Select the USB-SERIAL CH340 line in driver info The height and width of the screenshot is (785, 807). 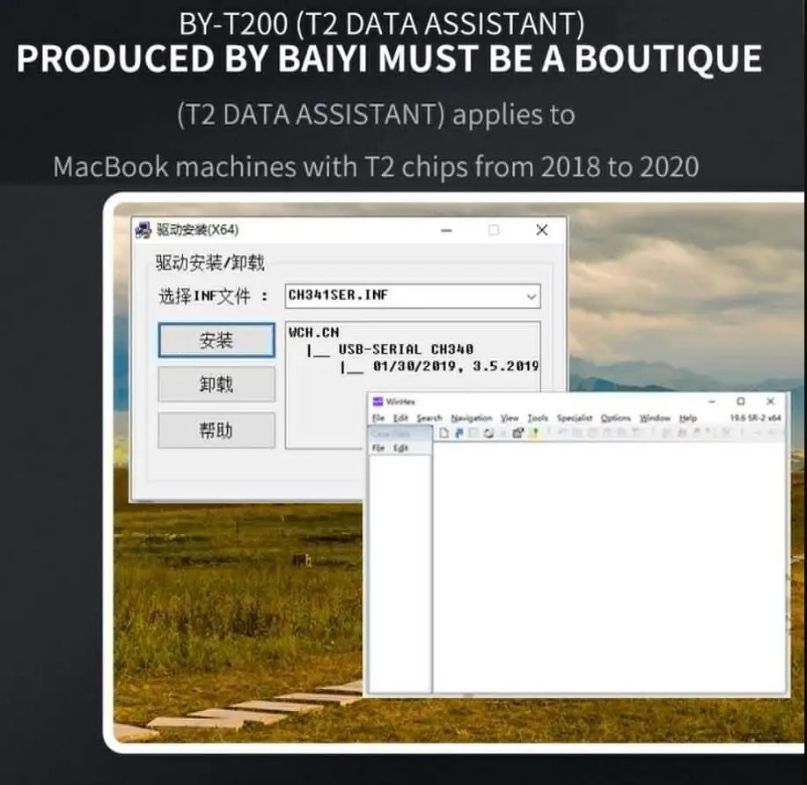pyautogui.click(x=406, y=349)
